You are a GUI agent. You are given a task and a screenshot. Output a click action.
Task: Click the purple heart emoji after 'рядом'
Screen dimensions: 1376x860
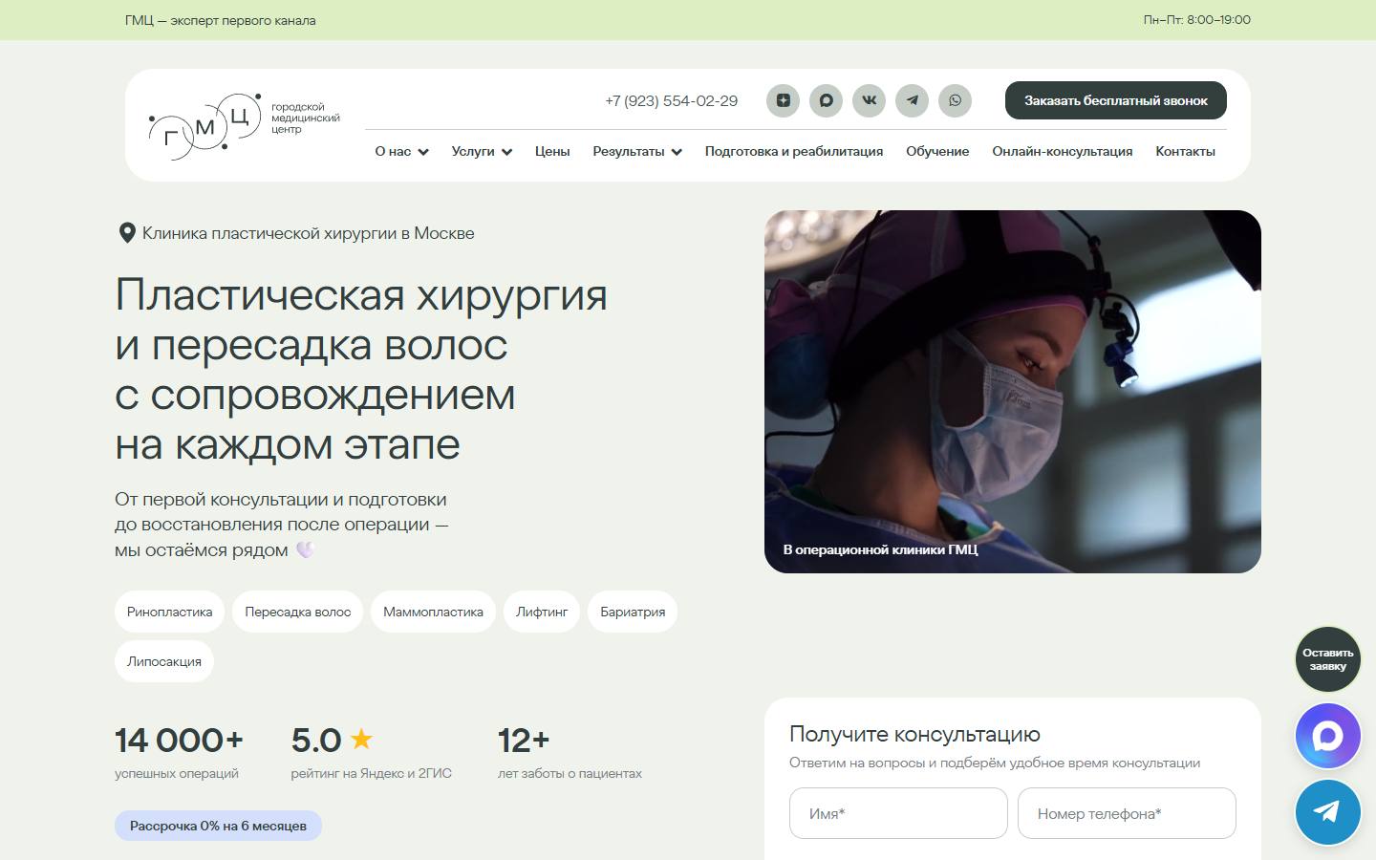305,549
